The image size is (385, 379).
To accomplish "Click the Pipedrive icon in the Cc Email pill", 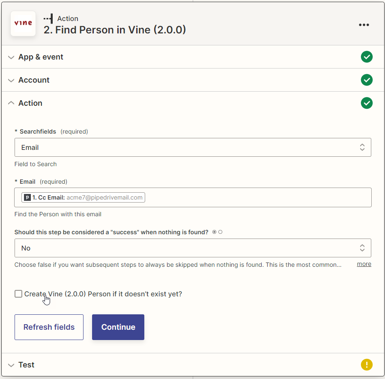I will [x=27, y=197].
